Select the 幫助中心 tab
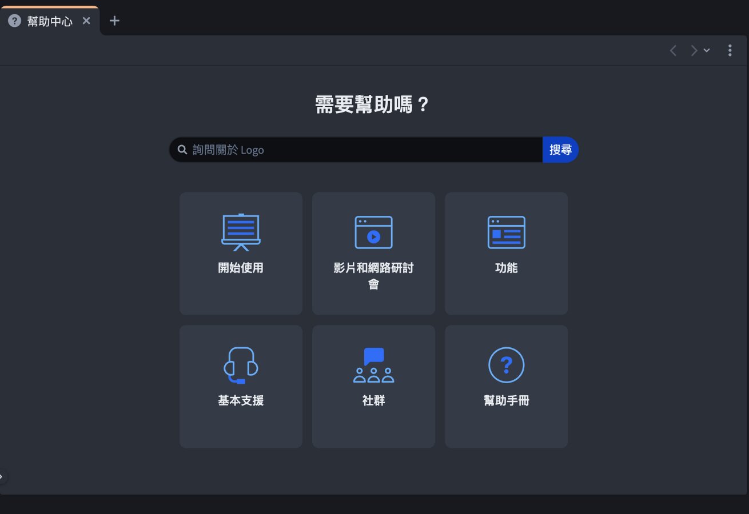 pos(50,21)
